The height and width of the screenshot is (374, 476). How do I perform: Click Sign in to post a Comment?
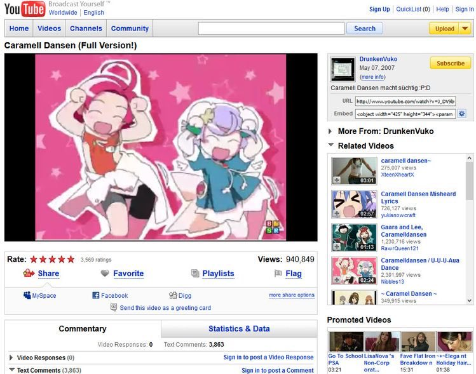278,370
